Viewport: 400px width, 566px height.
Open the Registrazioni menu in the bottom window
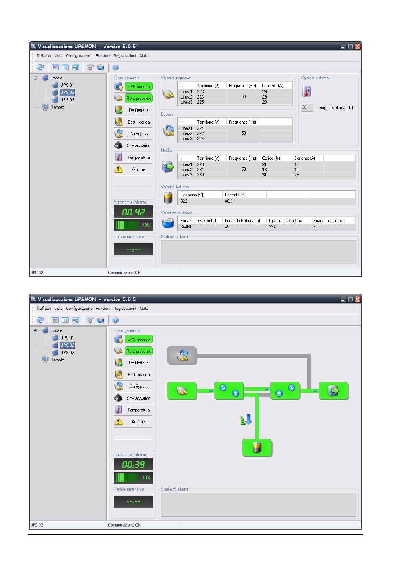click(x=125, y=308)
